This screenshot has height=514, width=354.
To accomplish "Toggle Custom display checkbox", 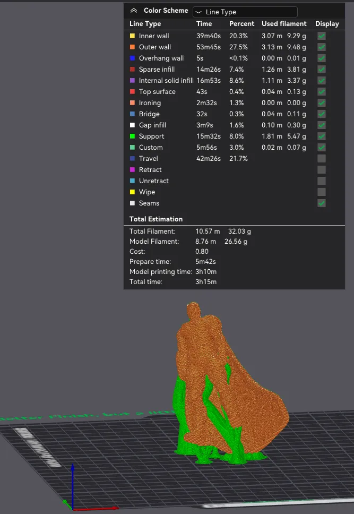I will [x=322, y=148].
